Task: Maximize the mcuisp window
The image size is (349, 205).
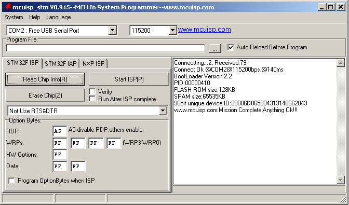Action: pyautogui.click(x=330, y=7)
